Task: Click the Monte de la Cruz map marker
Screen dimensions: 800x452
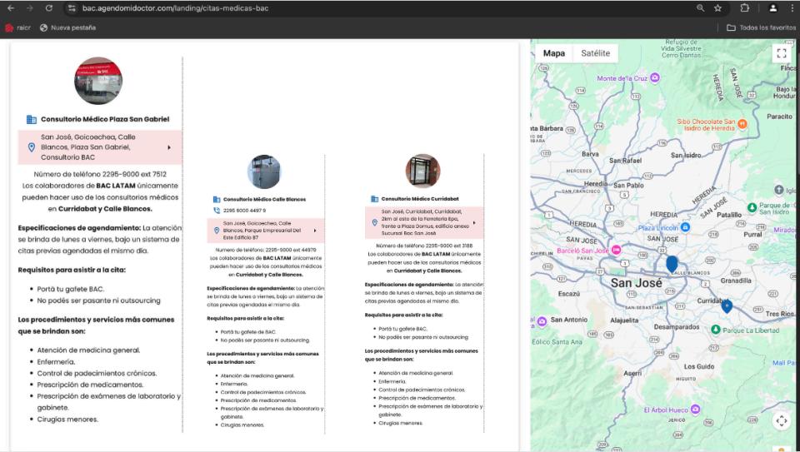Action: click(655, 78)
